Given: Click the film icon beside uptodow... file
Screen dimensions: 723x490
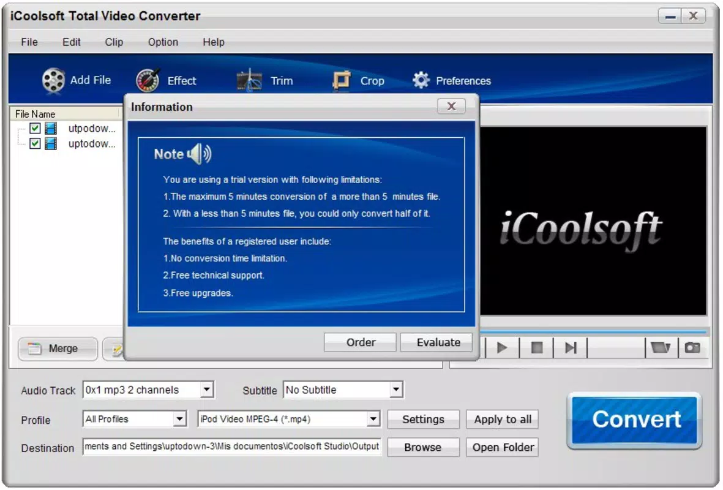Looking at the screenshot, I should (51, 143).
